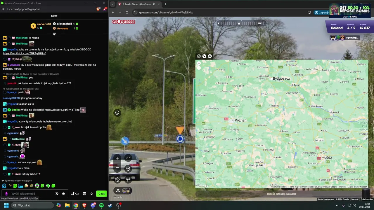Click MeiRinka username on 'to rondo' message
The height and width of the screenshot is (210, 374).
click(22, 38)
